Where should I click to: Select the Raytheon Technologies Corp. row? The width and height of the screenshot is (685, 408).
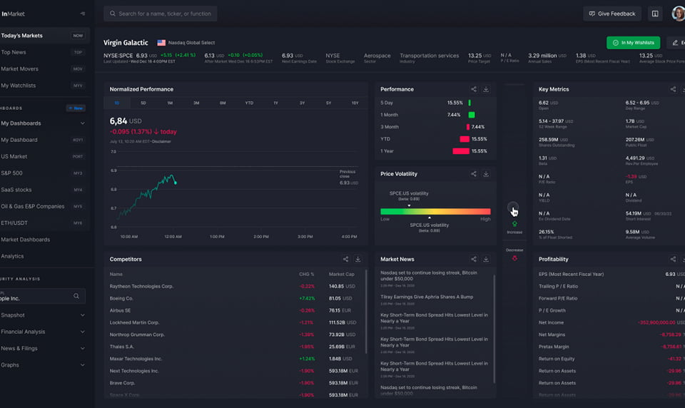click(235, 286)
